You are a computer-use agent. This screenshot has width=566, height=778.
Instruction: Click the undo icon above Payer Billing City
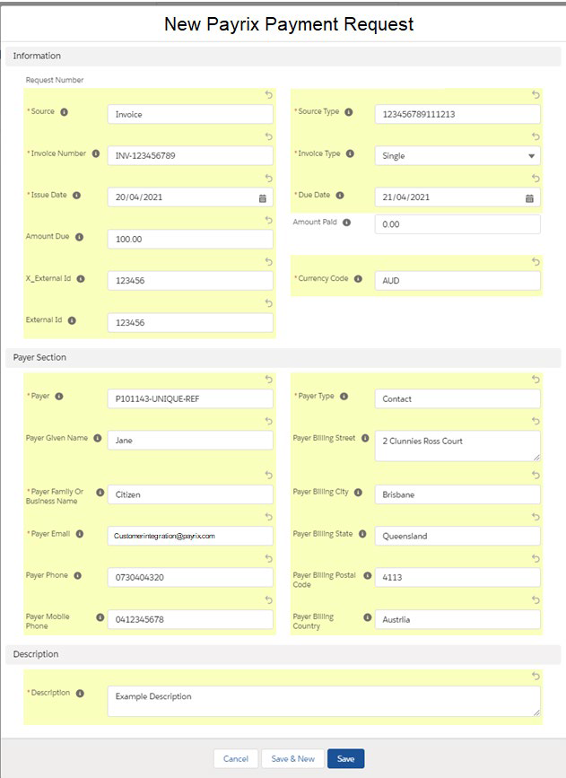click(x=536, y=476)
